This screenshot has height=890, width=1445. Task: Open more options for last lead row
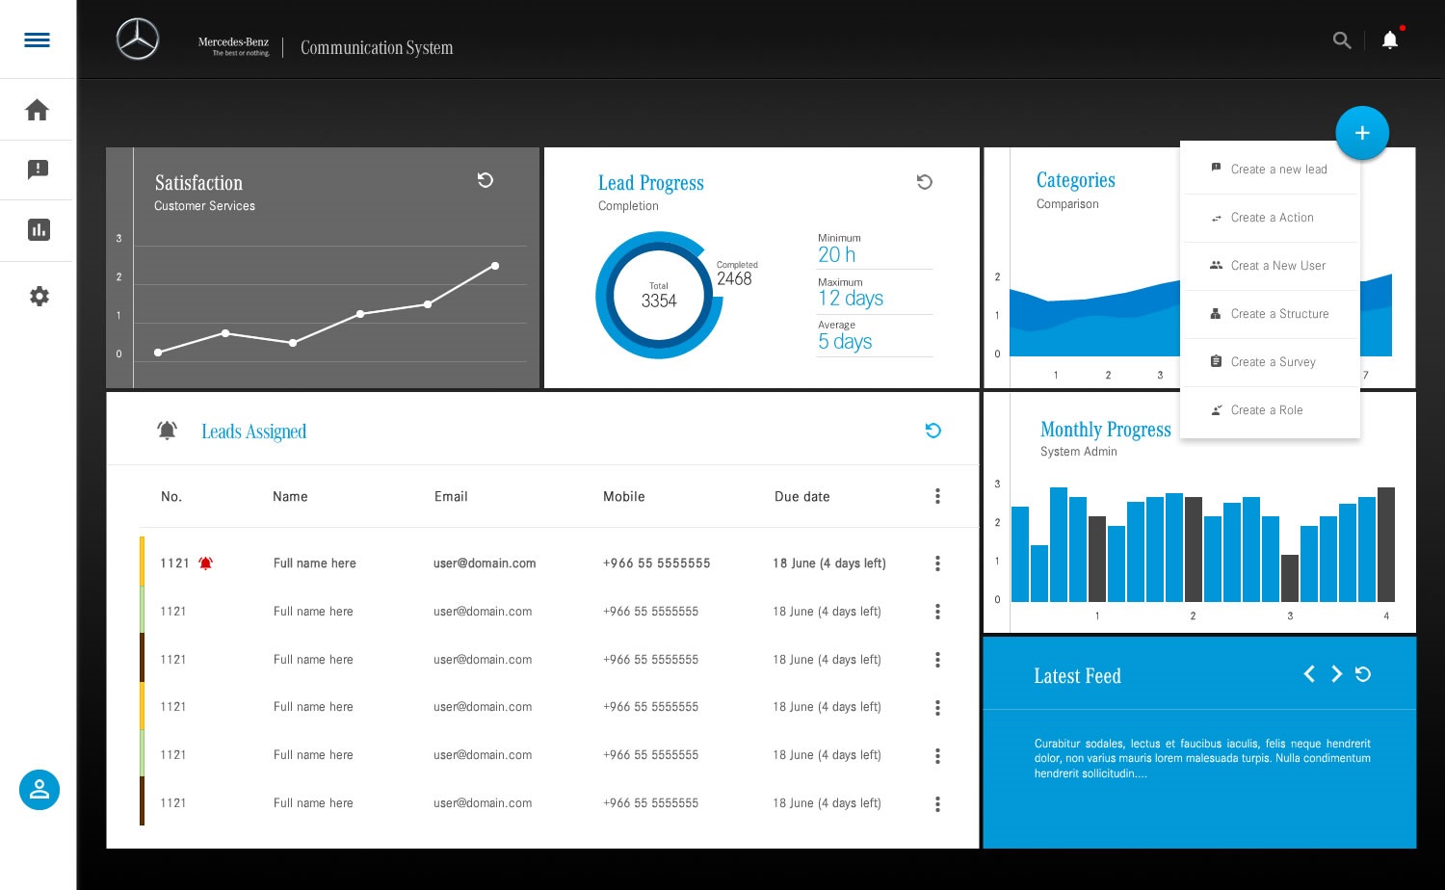click(937, 804)
